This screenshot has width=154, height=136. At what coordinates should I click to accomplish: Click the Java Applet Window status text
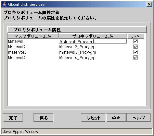coord(21,132)
